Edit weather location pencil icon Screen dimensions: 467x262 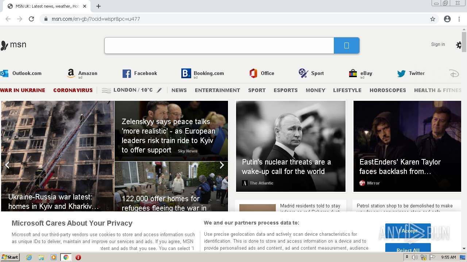pos(159,90)
